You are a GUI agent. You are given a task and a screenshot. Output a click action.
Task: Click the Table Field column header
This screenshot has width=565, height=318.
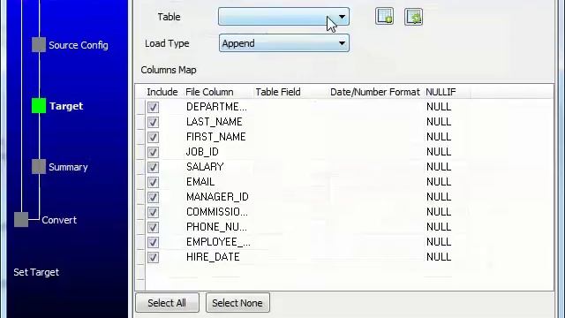(x=278, y=92)
